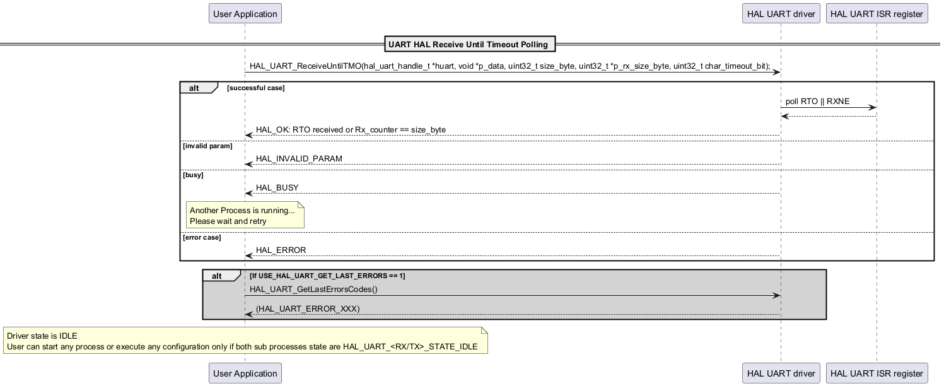Click the UART HAL Receive Until Timeout Polling title
Image resolution: width=944 pixels, height=386 pixels.
470,44
